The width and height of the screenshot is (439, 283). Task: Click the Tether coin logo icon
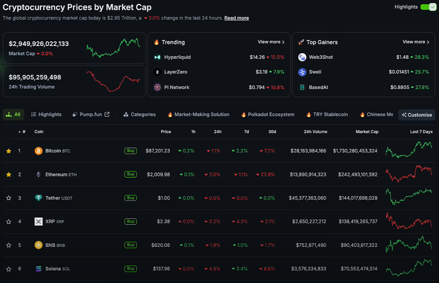(38, 198)
